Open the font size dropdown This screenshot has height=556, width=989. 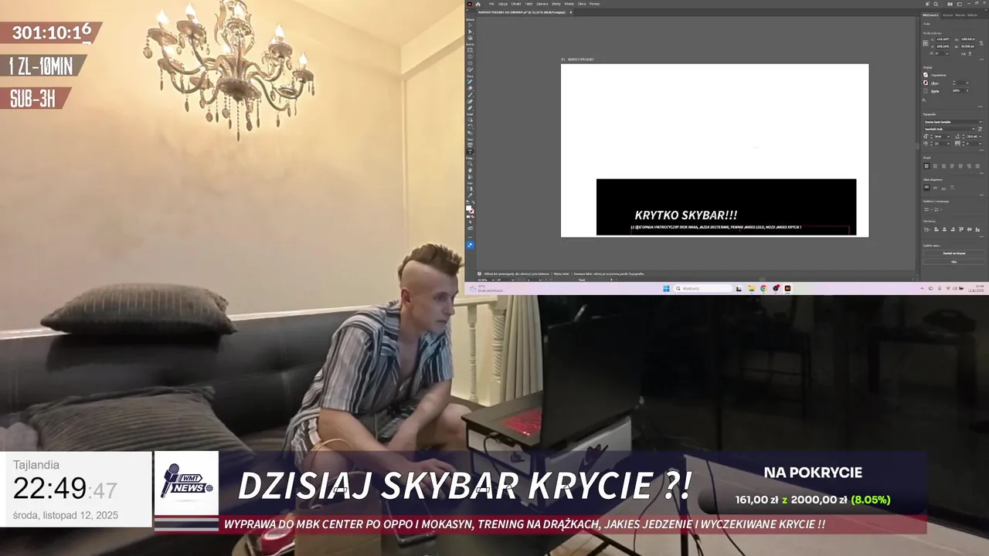948,136
